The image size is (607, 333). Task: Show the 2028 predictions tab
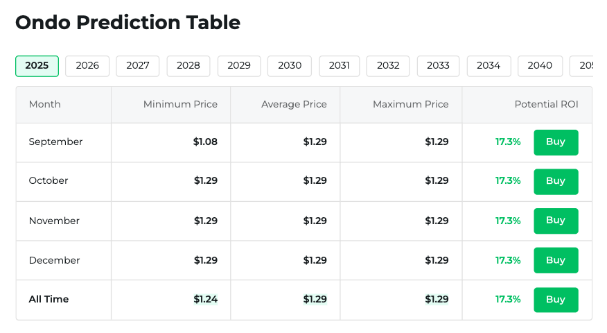click(188, 66)
